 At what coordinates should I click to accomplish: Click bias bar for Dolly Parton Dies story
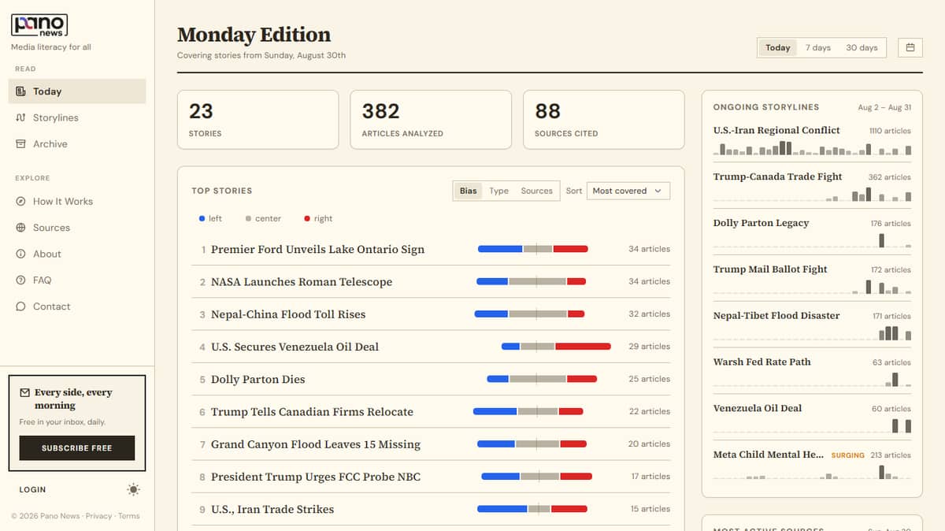click(x=542, y=379)
